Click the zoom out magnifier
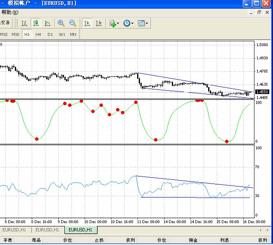Image resolution: width=273 pixels, height=245 pixels. tap(73, 23)
